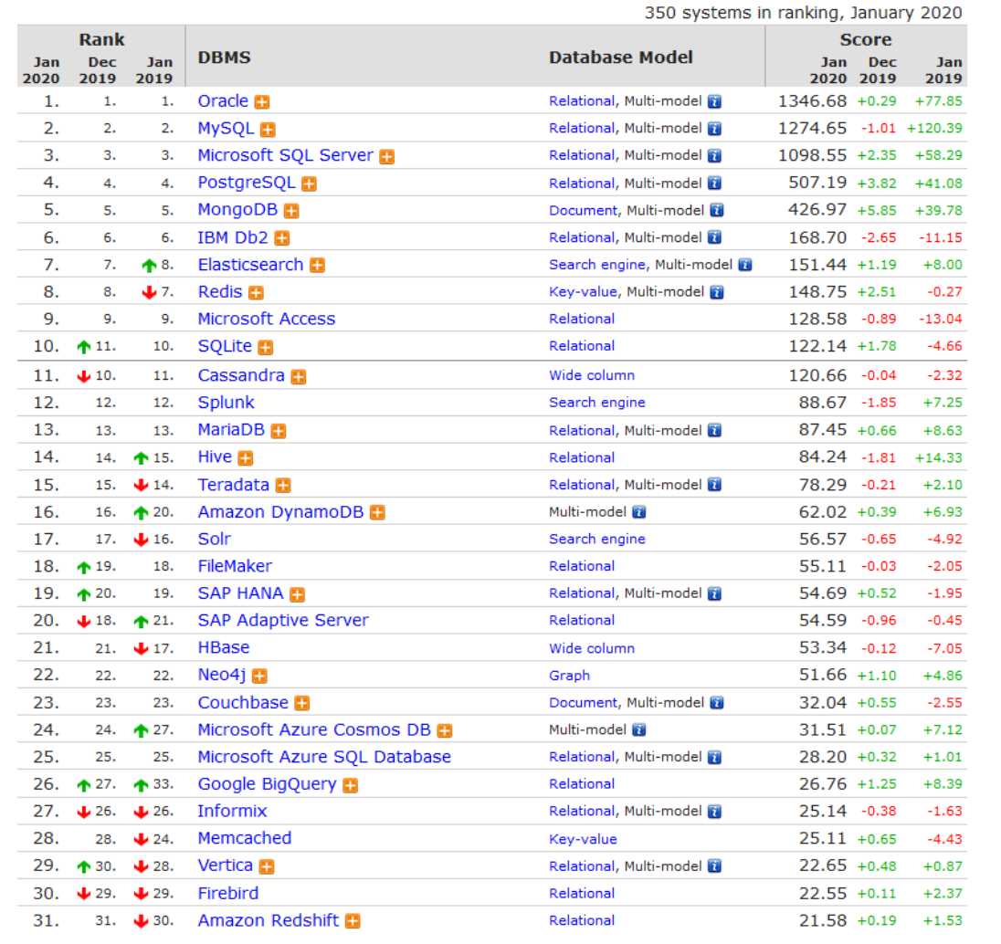Click plus icon next to Google BigQuery
The image size is (1001, 944).
coord(350,785)
